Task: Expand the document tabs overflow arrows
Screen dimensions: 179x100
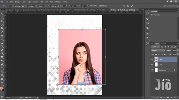Action: tap(143, 10)
